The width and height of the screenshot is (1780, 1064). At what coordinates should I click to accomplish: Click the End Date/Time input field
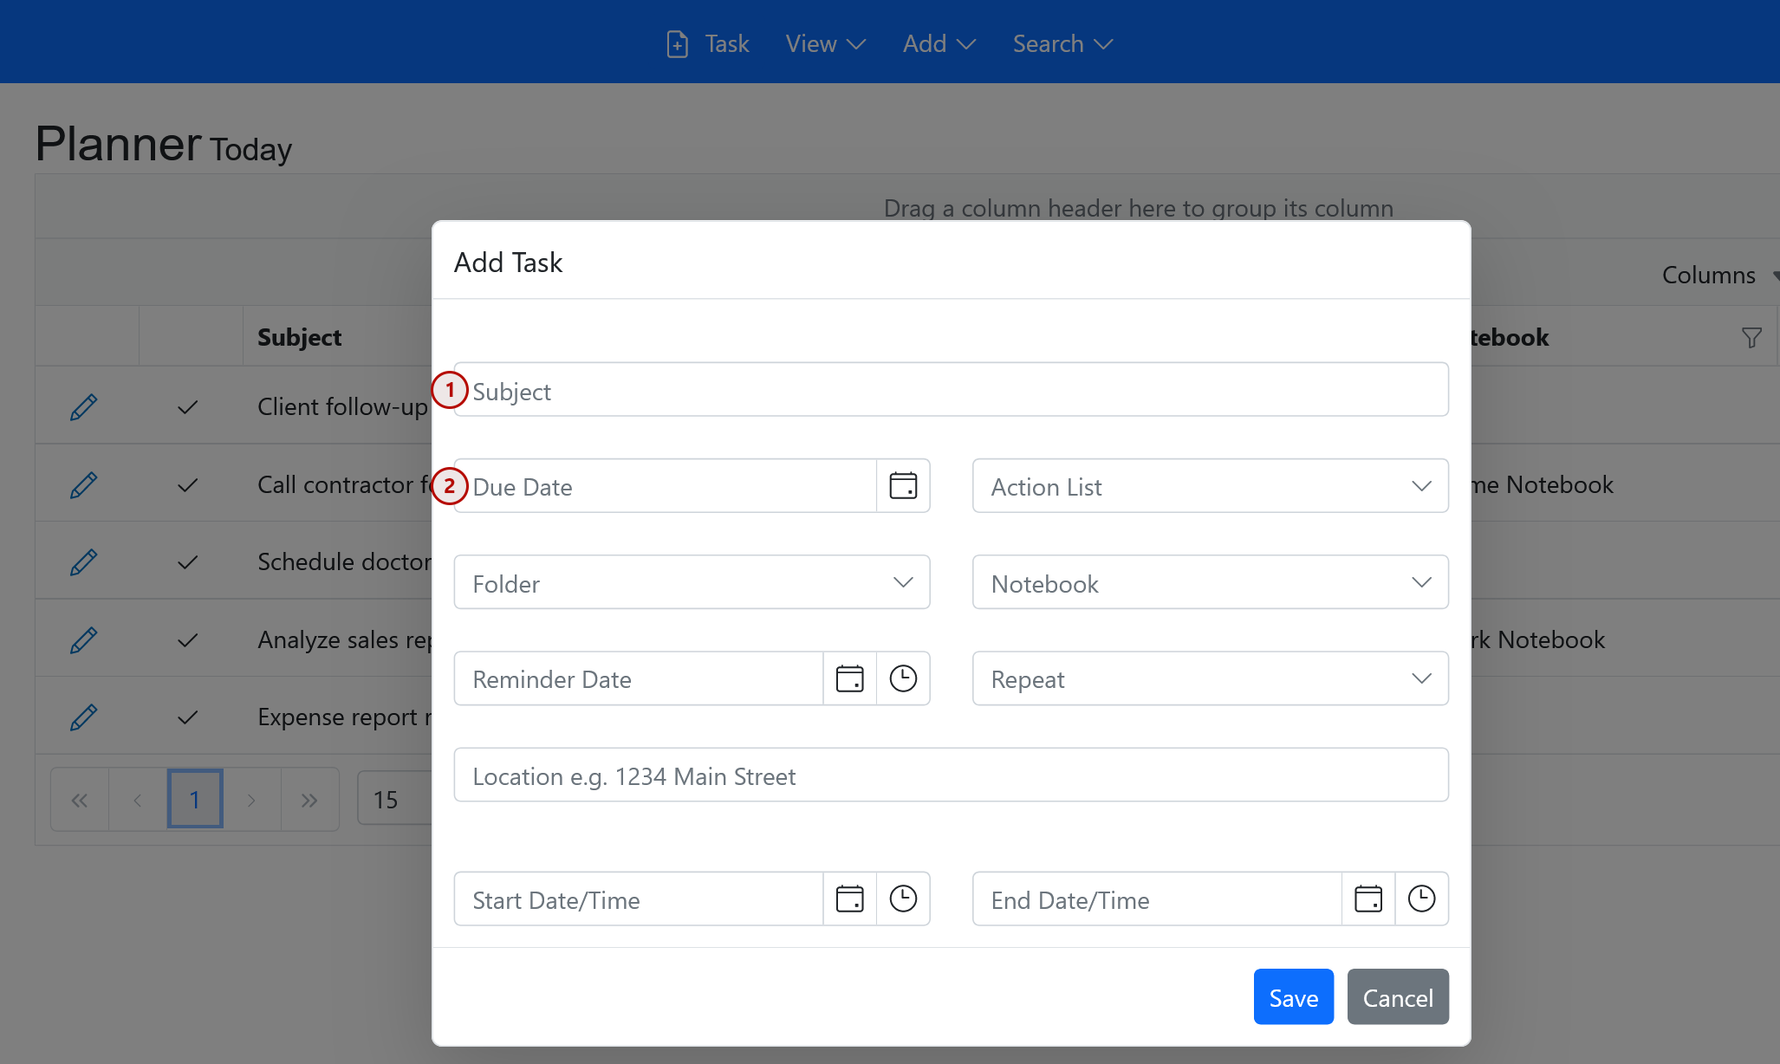coord(1157,899)
